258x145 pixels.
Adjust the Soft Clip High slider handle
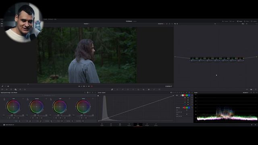[187, 114]
